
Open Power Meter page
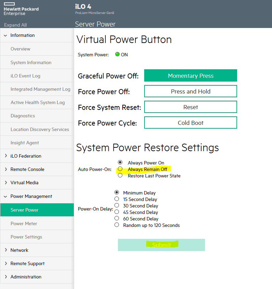tap(37, 223)
